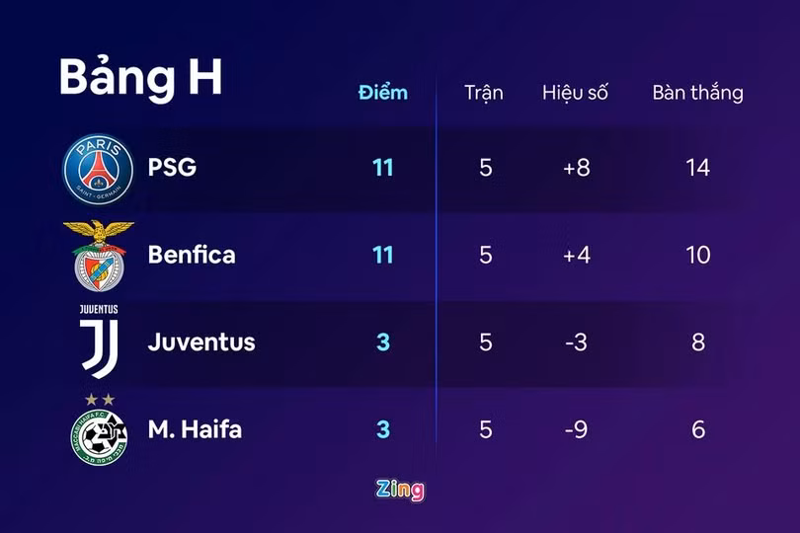Click PSG's goals scored value 14
Screen dimensions: 800x533
click(697, 167)
